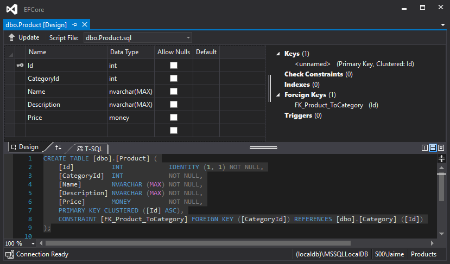Click the vertical split layout icon
The height and width of the screenshot is (264, 450).
(x=425, y=147)
